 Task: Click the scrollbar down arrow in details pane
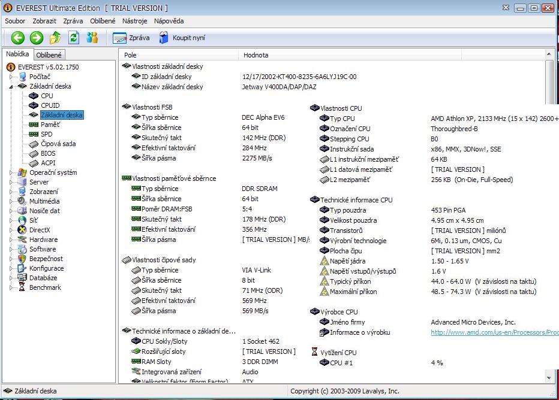point(549,377)
